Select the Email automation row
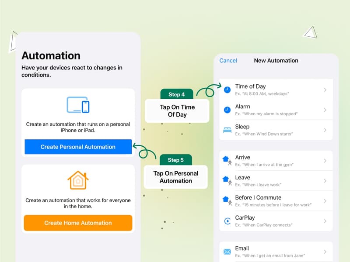 [x=276, y=251]
